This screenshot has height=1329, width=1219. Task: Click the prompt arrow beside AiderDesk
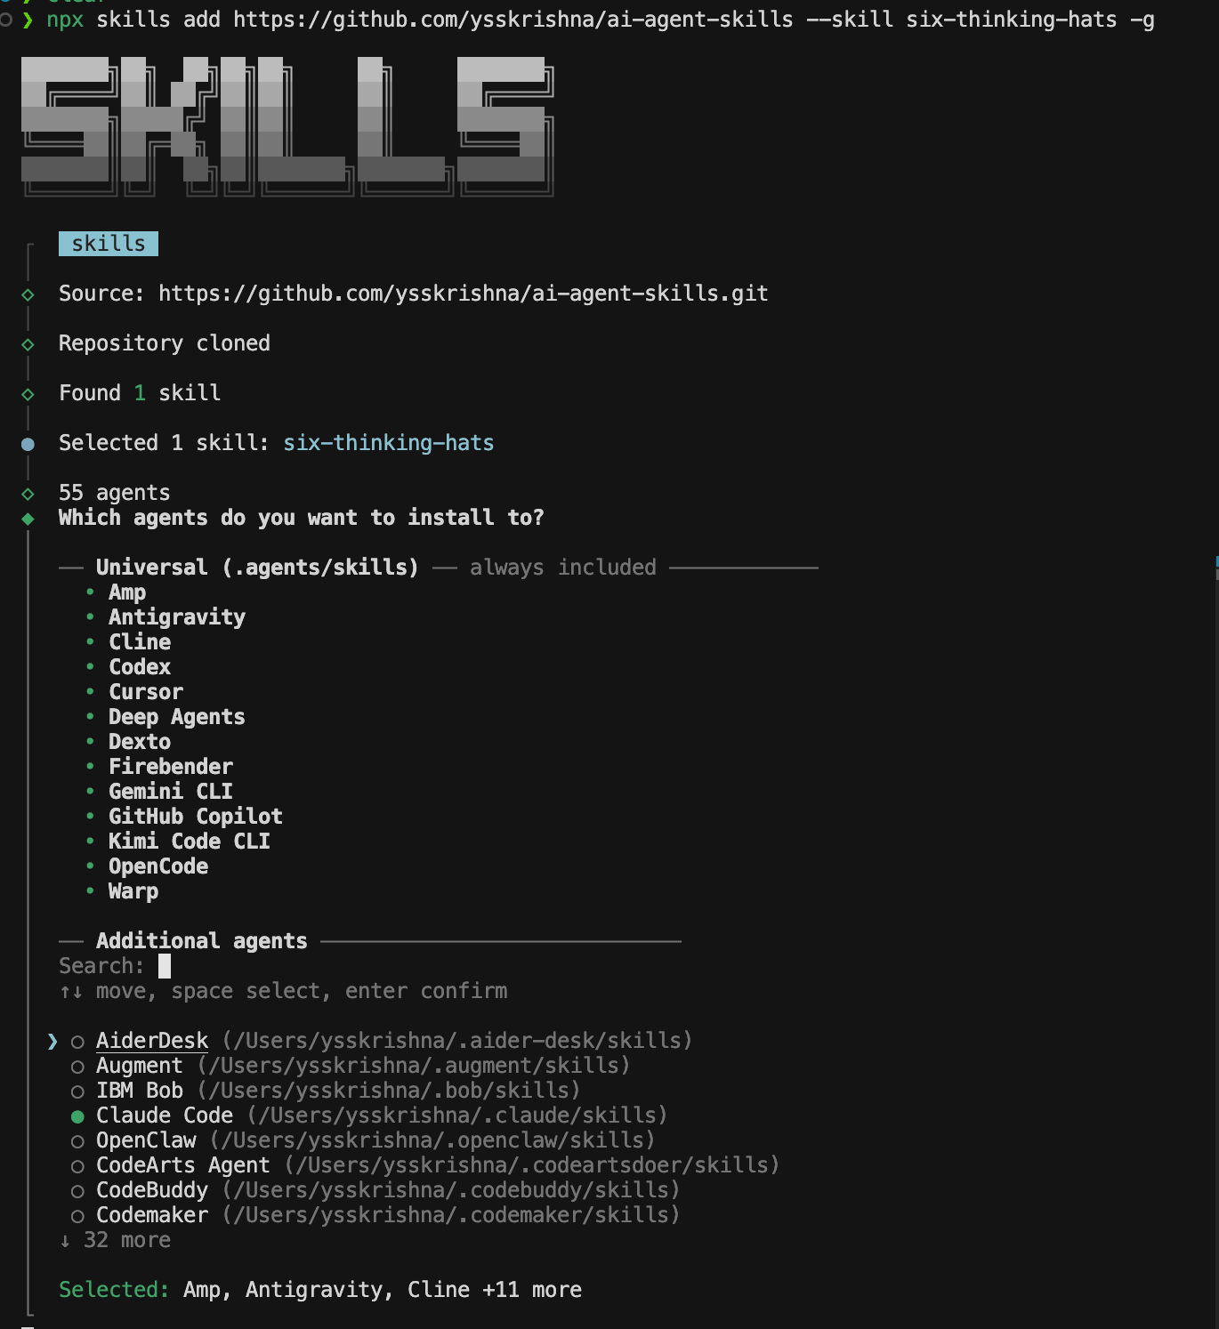click(52, 1041)
